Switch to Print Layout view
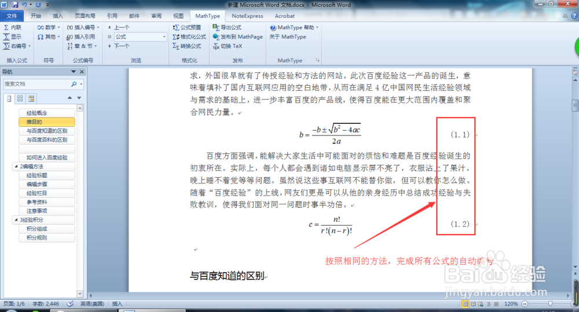The height and width of the screenshot is (312, 579). (x=466, y=304)
